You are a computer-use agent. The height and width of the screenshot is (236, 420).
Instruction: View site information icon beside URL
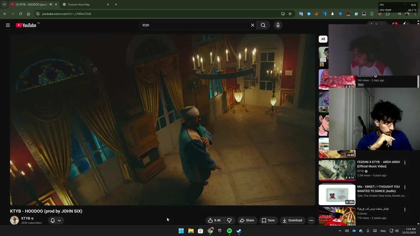pyautogui.click(x=38, y=14)
